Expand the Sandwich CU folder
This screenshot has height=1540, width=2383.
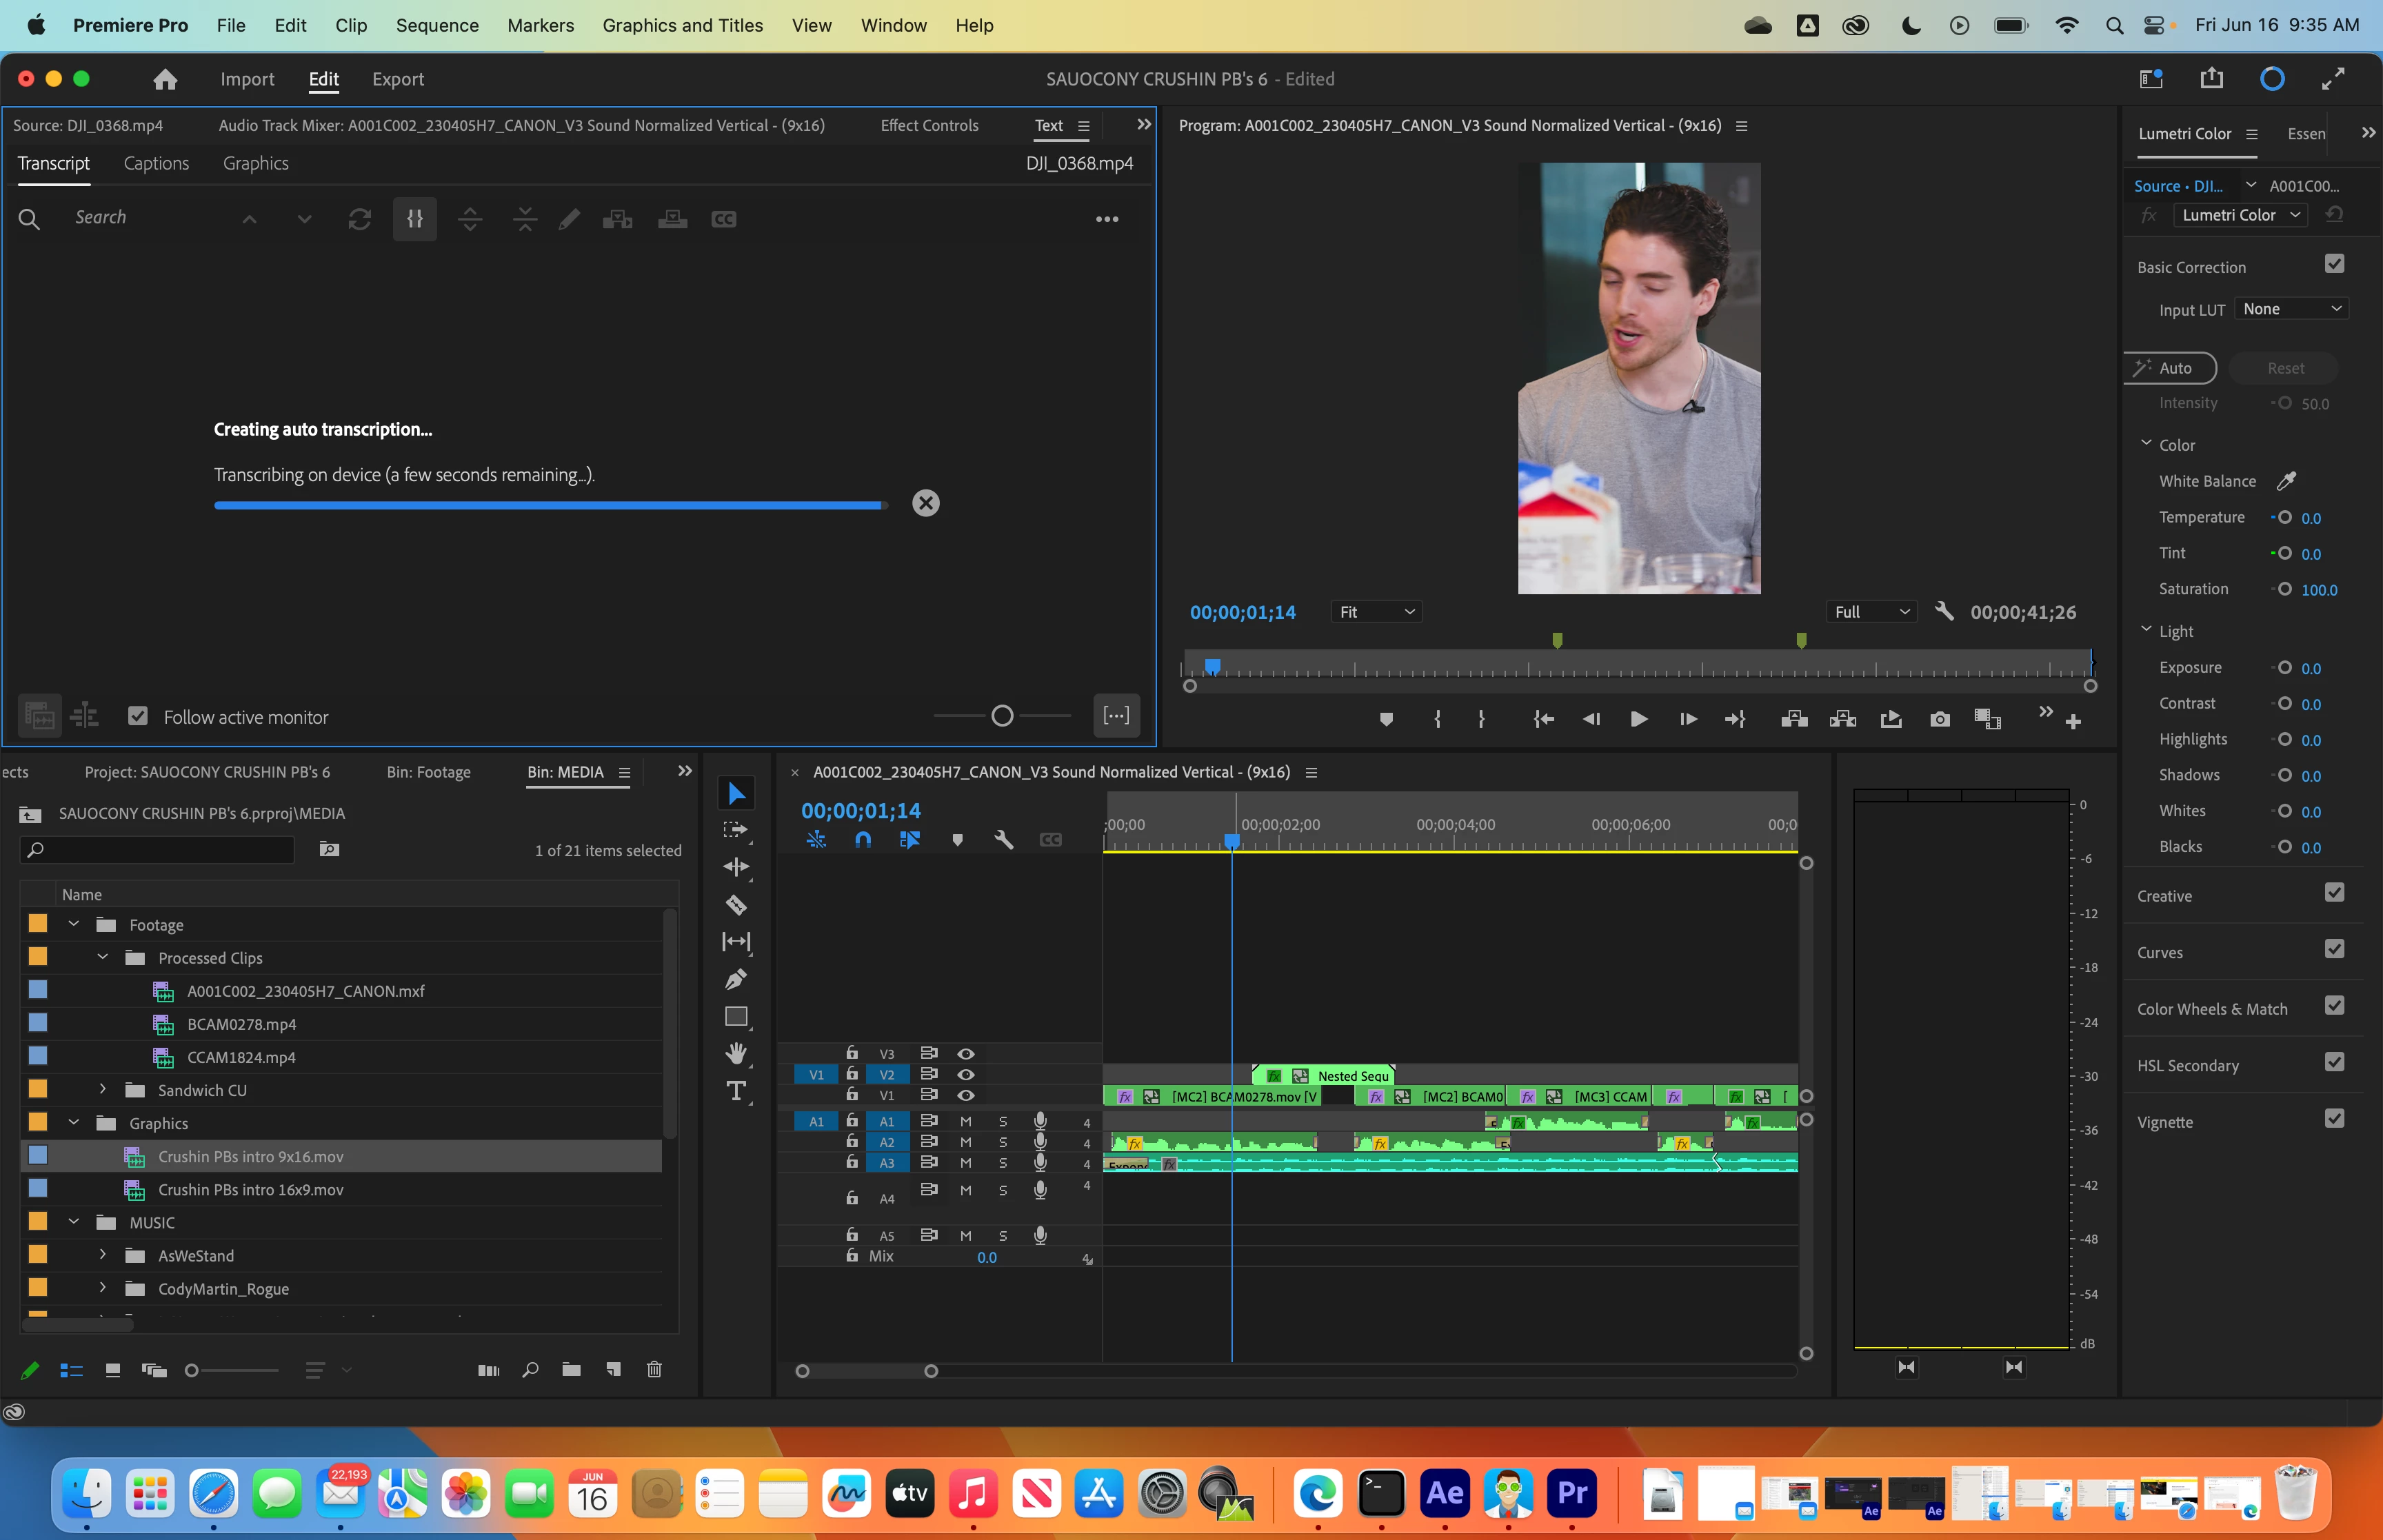(x=102, y=1089)
